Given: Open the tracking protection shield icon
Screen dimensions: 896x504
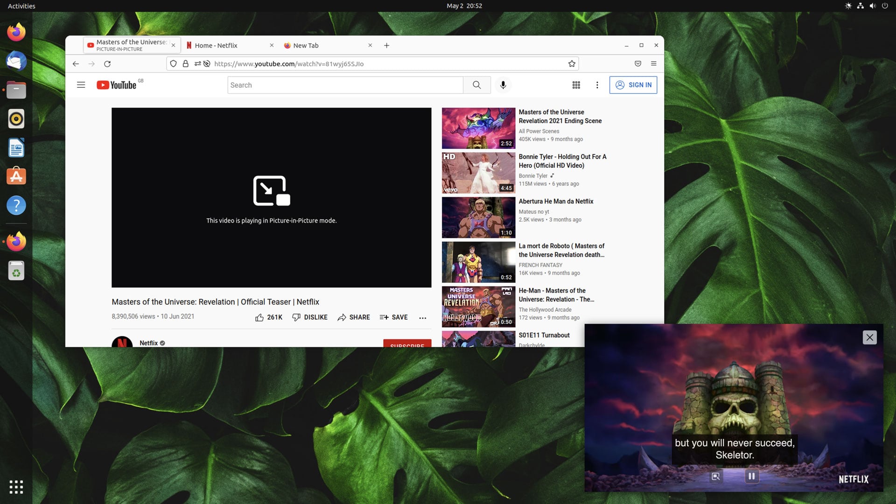Looking at the screenshot, I should point(173,64).
